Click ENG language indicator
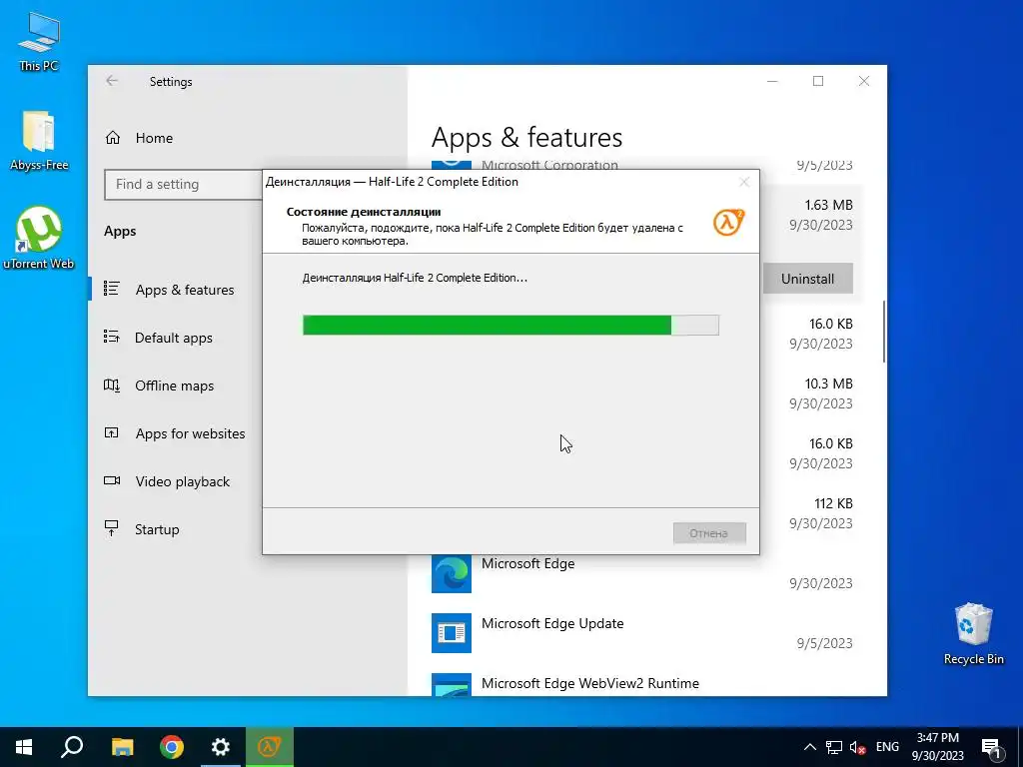The image size is (1023, 767). click(887, 747)
